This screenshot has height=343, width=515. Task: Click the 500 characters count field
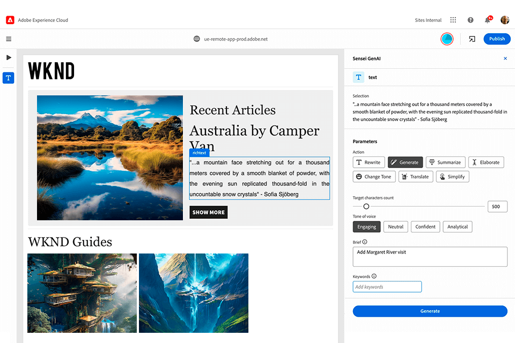(x=497, y=206)
